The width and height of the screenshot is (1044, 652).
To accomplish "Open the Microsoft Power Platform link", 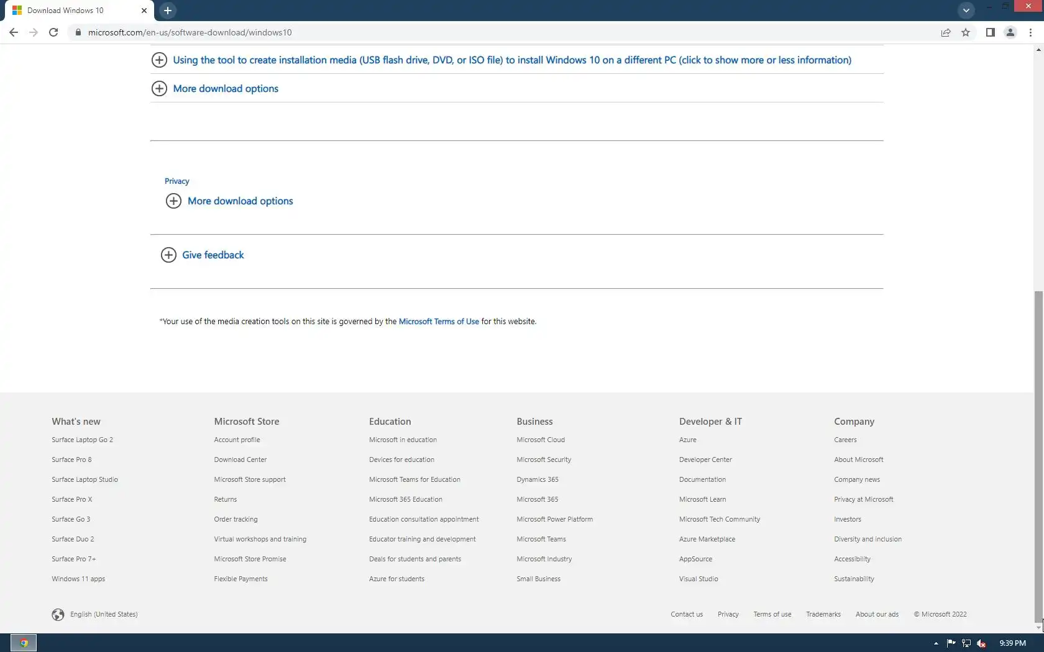I will click(554, 520).
